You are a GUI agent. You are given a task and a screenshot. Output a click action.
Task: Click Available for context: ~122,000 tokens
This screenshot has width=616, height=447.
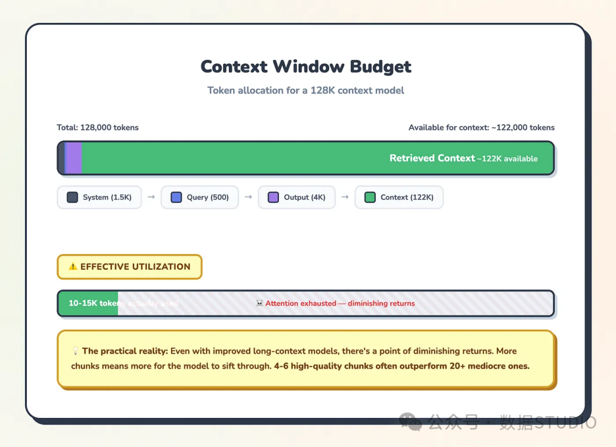(481, 127)
